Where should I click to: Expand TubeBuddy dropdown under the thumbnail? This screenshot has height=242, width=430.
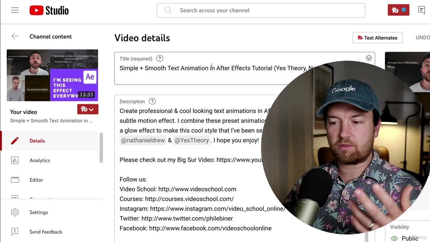point(88,109)
